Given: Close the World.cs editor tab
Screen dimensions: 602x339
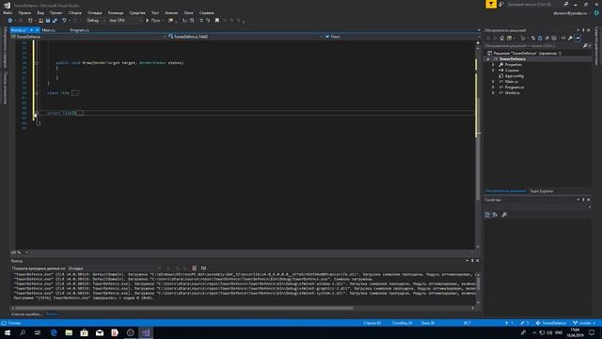Looking at the screenshot, I should coord(38,30).
